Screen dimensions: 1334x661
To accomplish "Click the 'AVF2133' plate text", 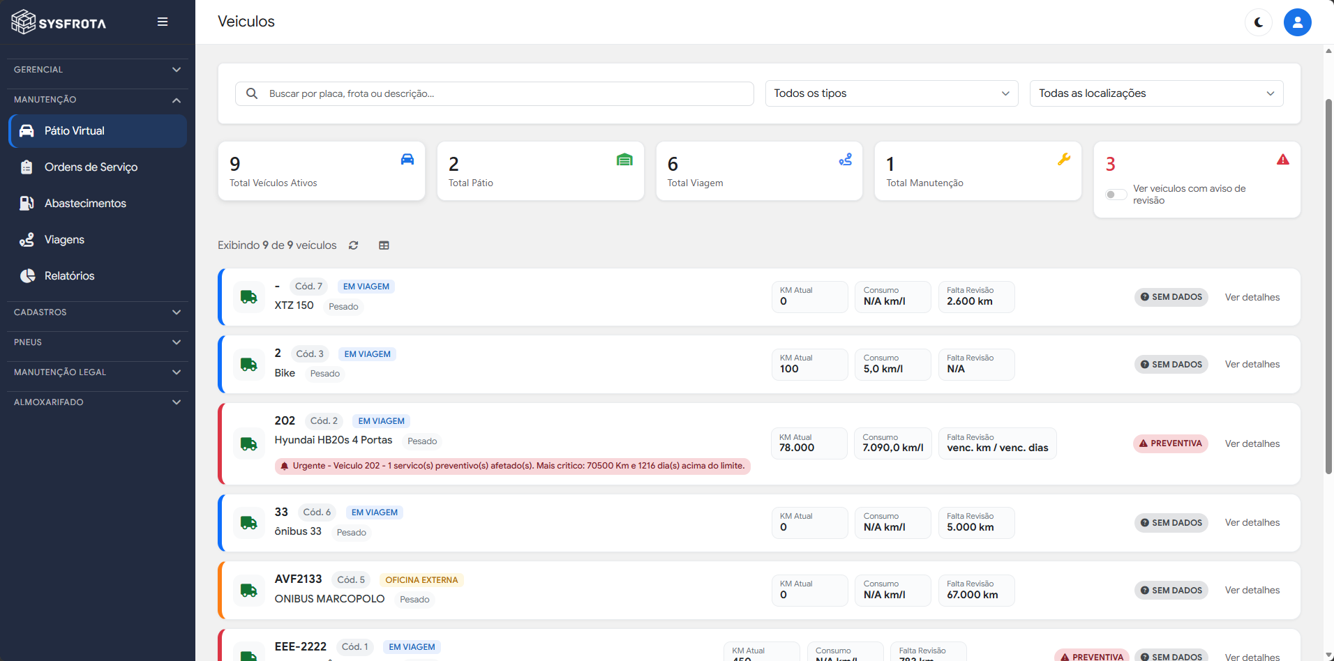I will 299,579.
